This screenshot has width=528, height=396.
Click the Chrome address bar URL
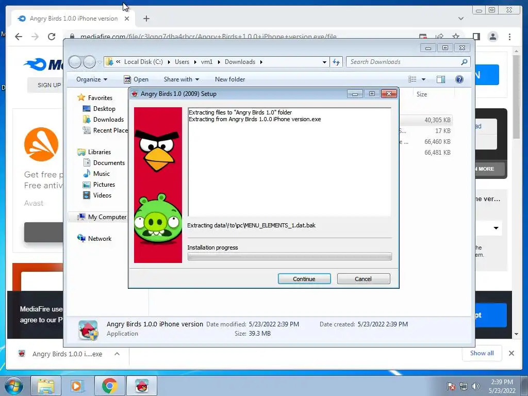(208, 37)
